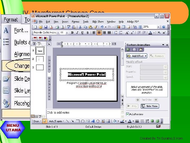This screenshot has height=143, width=190.
Task: Toggle Numbering list formatting
Action: 116,33
